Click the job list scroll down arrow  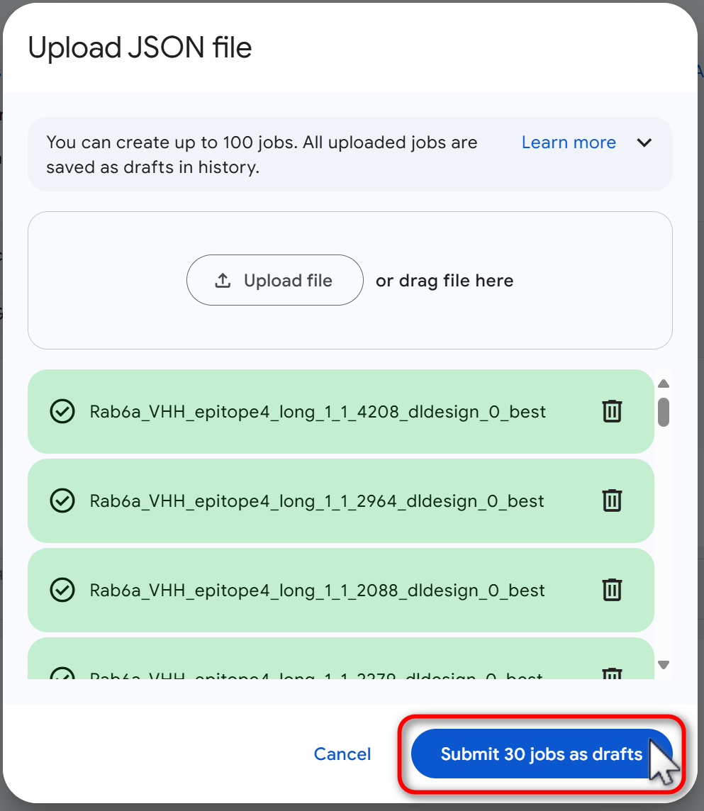pyautogui.click(x=664, y=665)
